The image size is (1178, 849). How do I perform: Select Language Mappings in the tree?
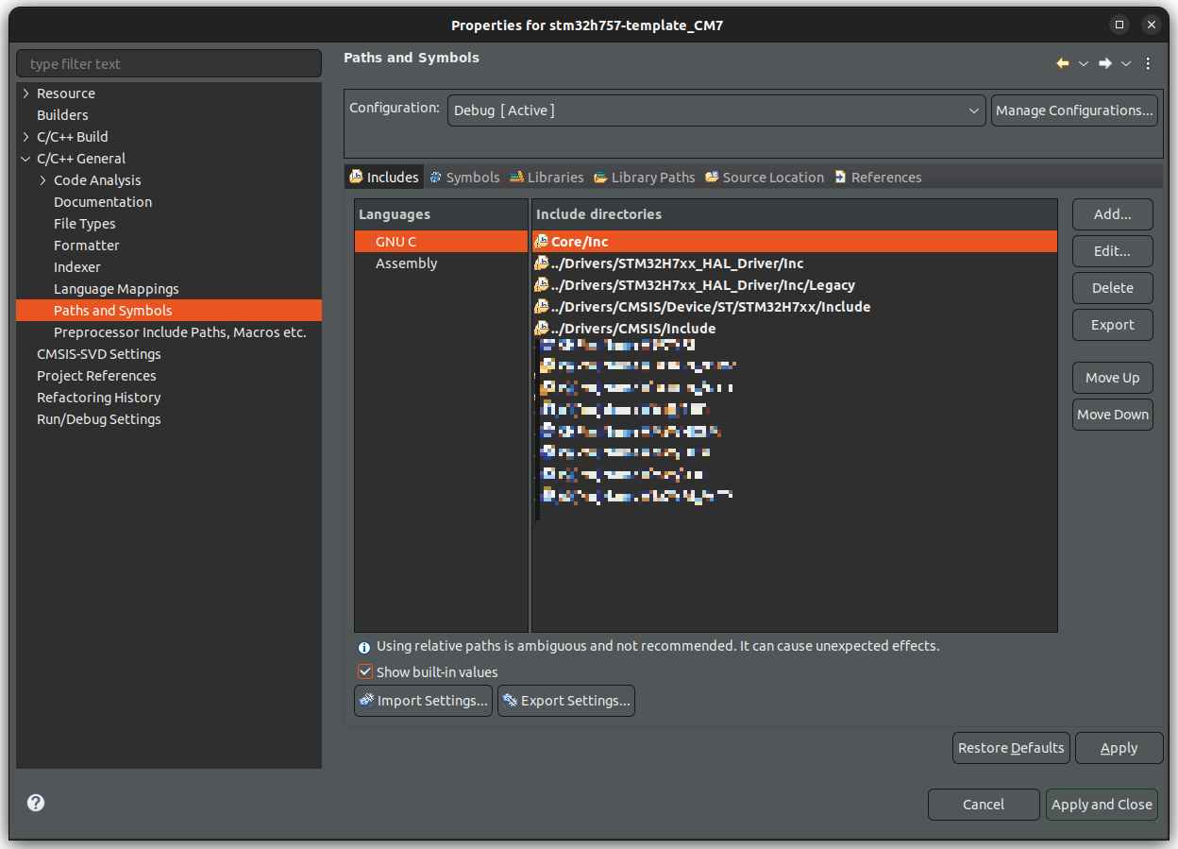coord(116,289)
